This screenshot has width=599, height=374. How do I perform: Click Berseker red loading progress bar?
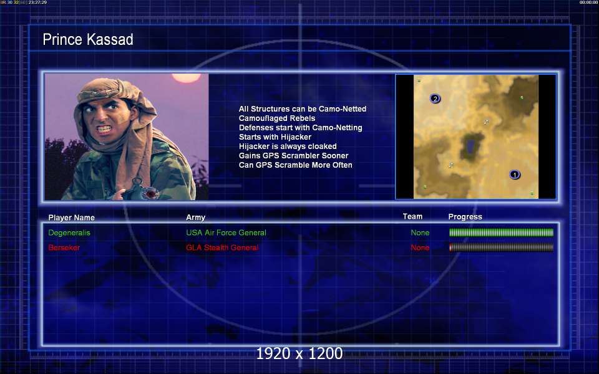tap(501, 247)
